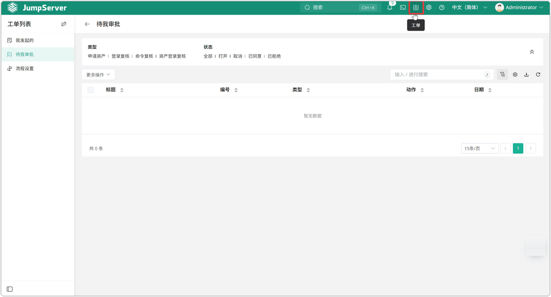Filter type by 申请资产
The image size is (551, 297).
[96, 56]
